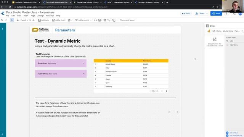
Task: Expand the left panel chevron at bottom
Action: tap(3, 134)
